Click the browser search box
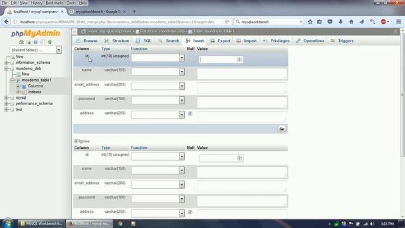Screen dimensions: 405x228 268,22
